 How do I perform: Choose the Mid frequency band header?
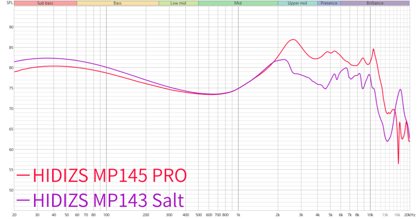(238, 3)
